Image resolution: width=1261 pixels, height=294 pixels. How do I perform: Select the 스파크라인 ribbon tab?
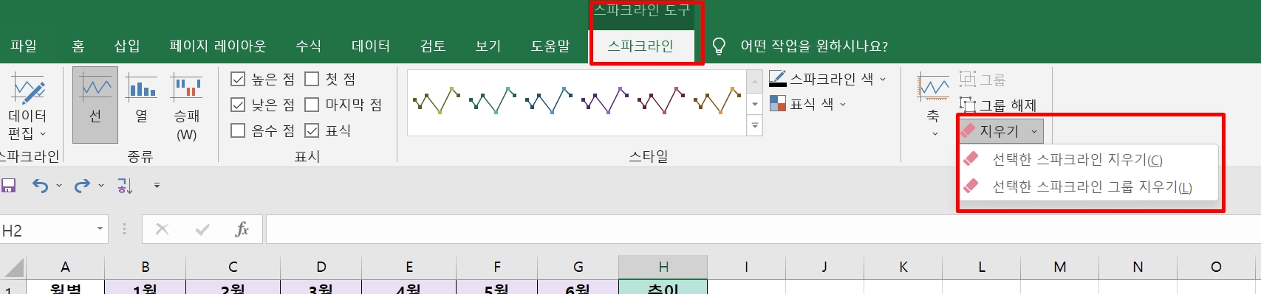pos(640,46)
